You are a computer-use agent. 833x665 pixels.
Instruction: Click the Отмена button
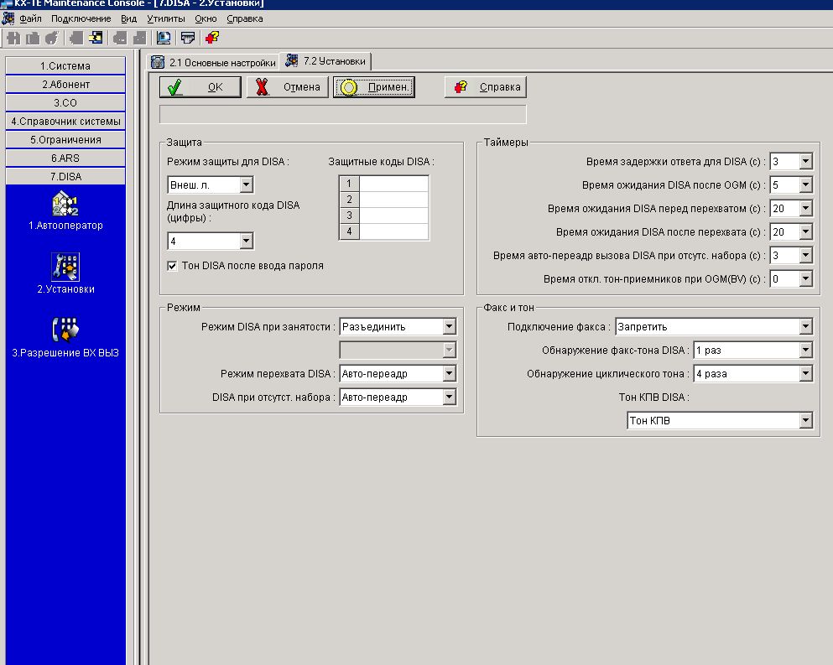point(288,87)
